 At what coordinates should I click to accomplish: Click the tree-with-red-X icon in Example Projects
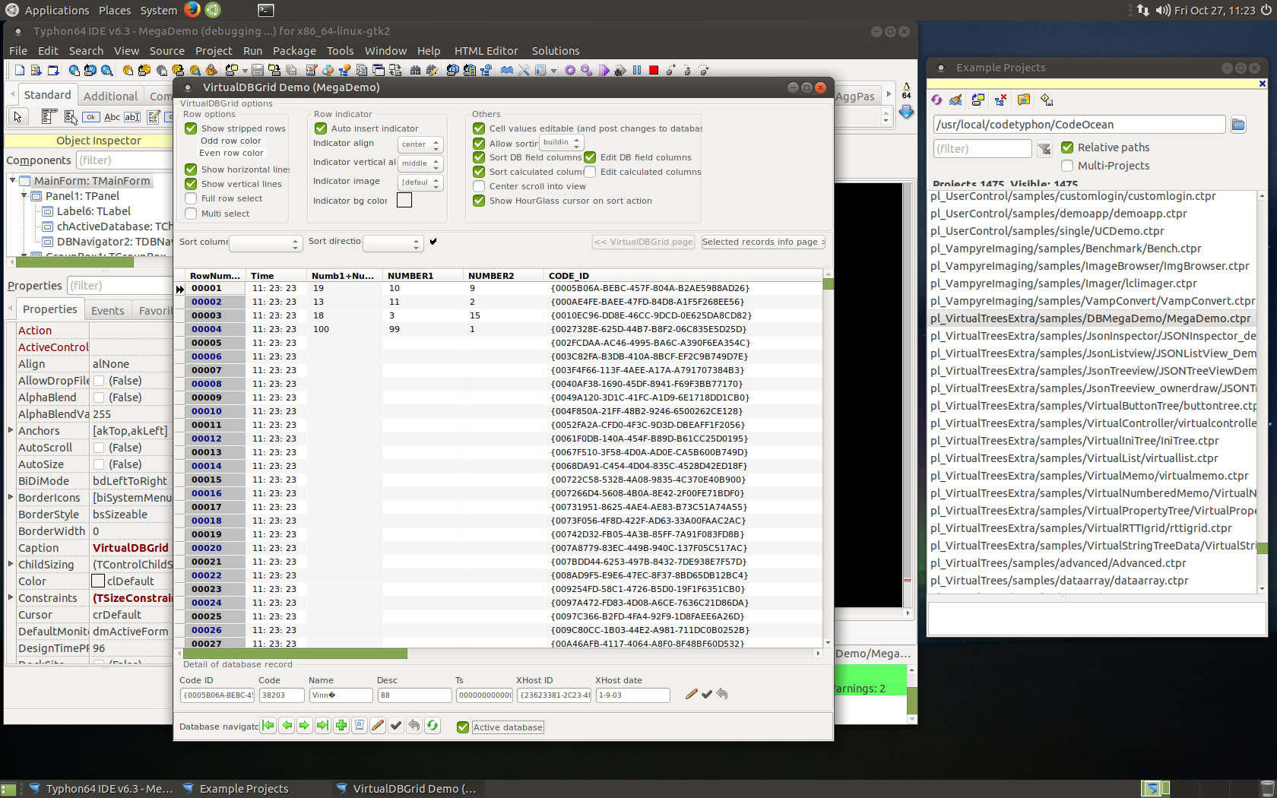pos(1001,100)
